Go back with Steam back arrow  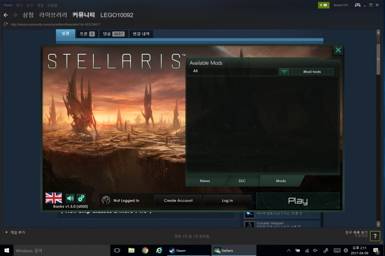(x=6, y=15)
